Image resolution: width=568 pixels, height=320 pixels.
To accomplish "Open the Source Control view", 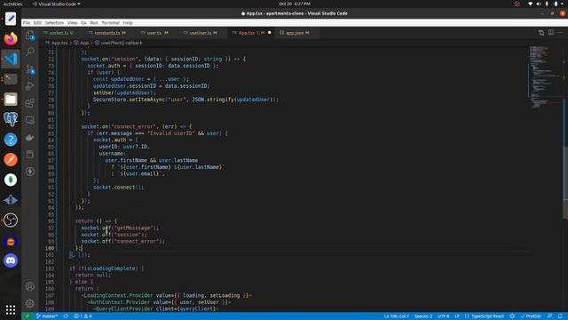I will 30,69.
